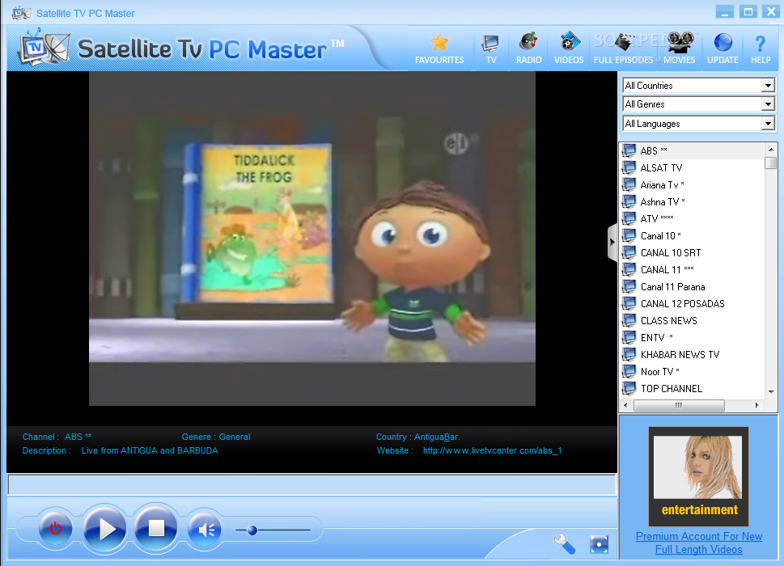
Task: Open the livetvcenter.com website link
Action: tap(492, 450)
